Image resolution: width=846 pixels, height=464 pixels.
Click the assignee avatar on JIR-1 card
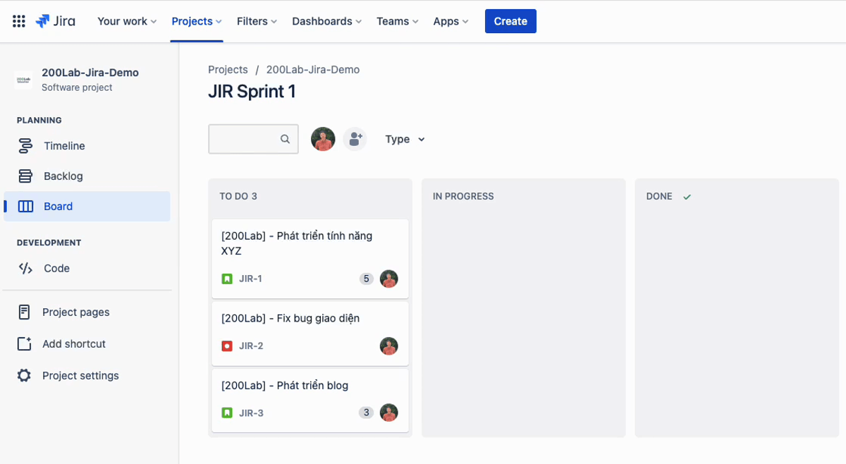point(389,279)
